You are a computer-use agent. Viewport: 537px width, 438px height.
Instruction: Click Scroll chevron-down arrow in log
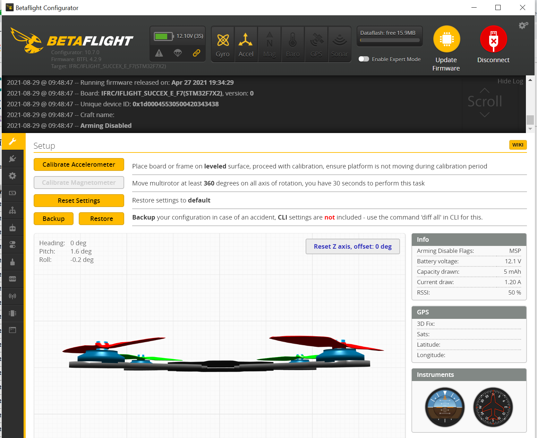point(484,115)
